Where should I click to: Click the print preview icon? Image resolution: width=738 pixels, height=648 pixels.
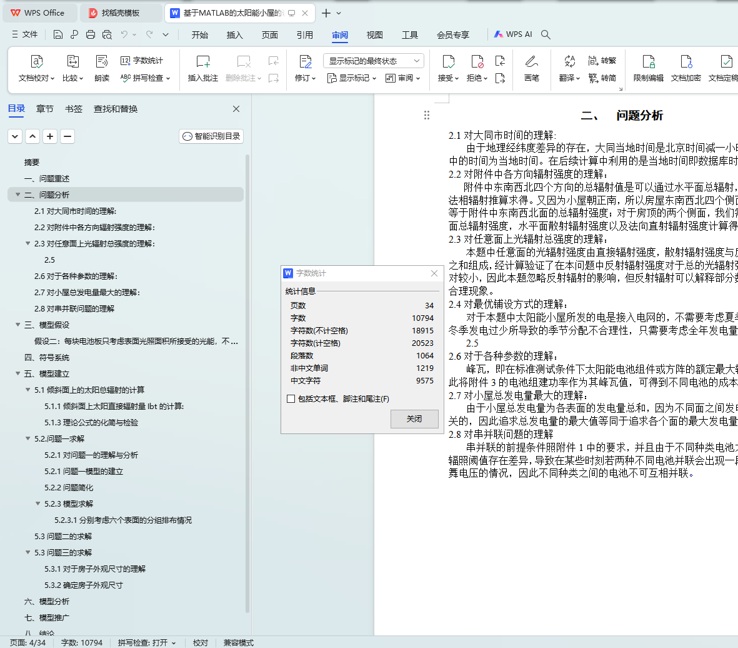pos(107,34)
